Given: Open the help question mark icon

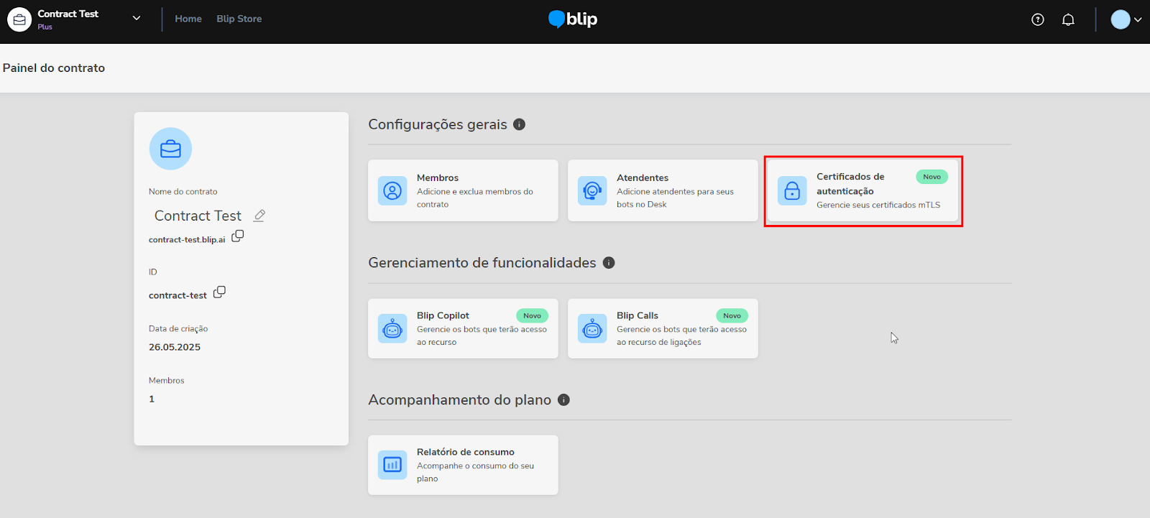Looking at the screenshot, I should point(1038,19).
